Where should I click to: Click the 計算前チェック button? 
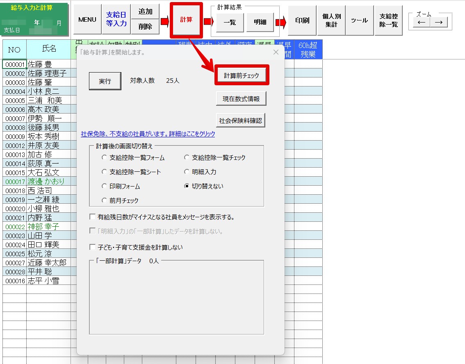tap(242, 75)
